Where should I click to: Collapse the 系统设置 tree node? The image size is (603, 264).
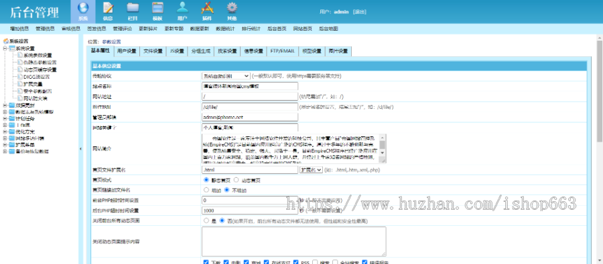[5, 48]
